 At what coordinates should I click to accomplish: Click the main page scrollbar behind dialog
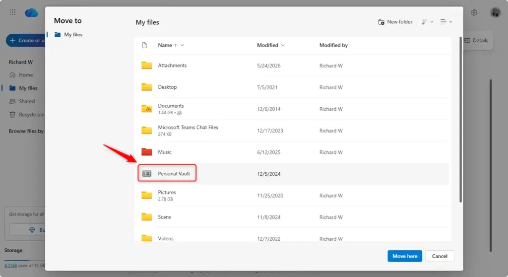click(491, 165)
